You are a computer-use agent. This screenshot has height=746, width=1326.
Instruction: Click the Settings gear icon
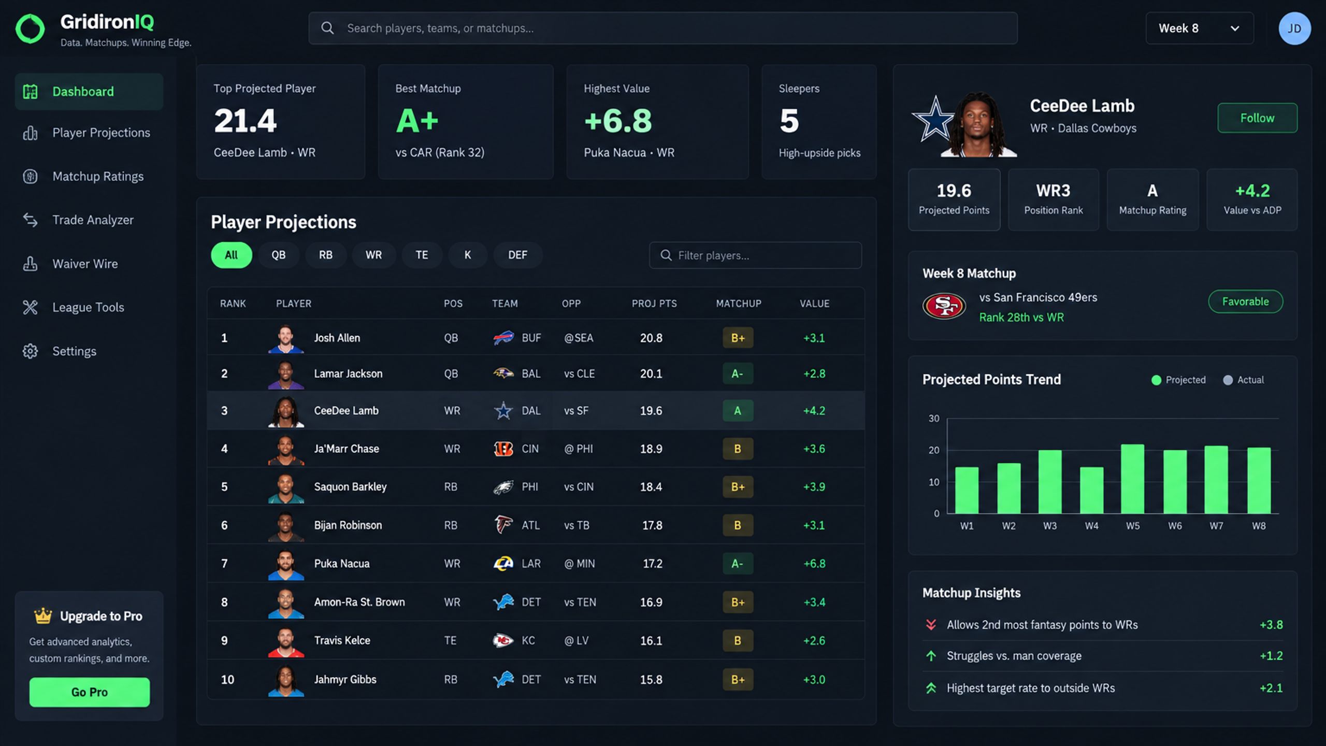click(x=30, y=351)
